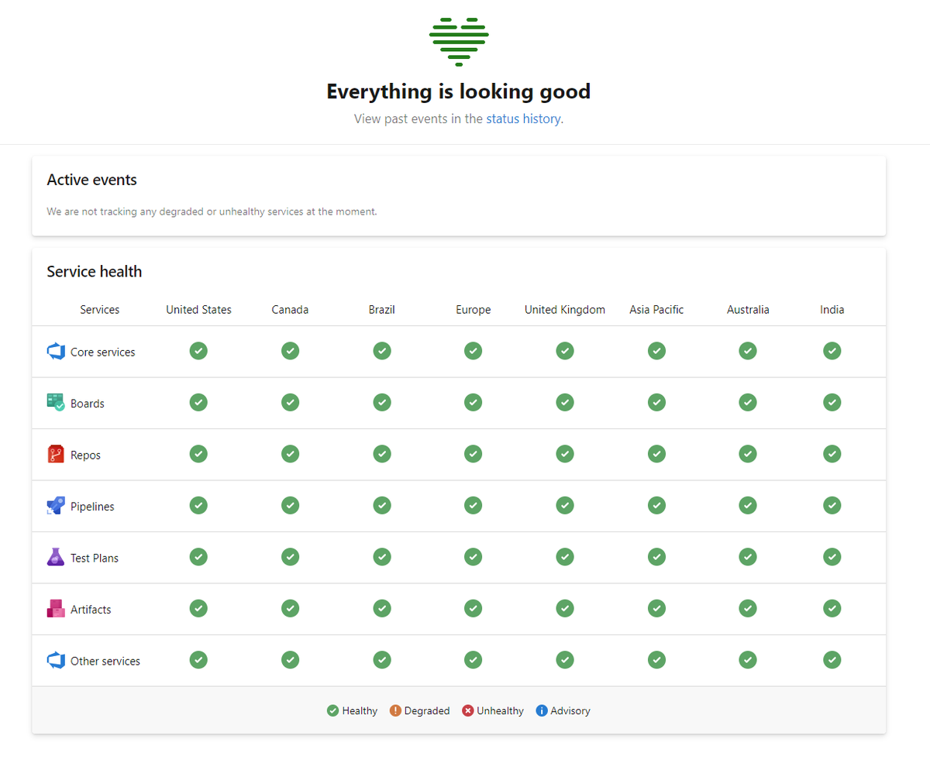The height and width of the screenshot is (777, 930).
Task: Click the Active events heading
Action: [91, 180]
